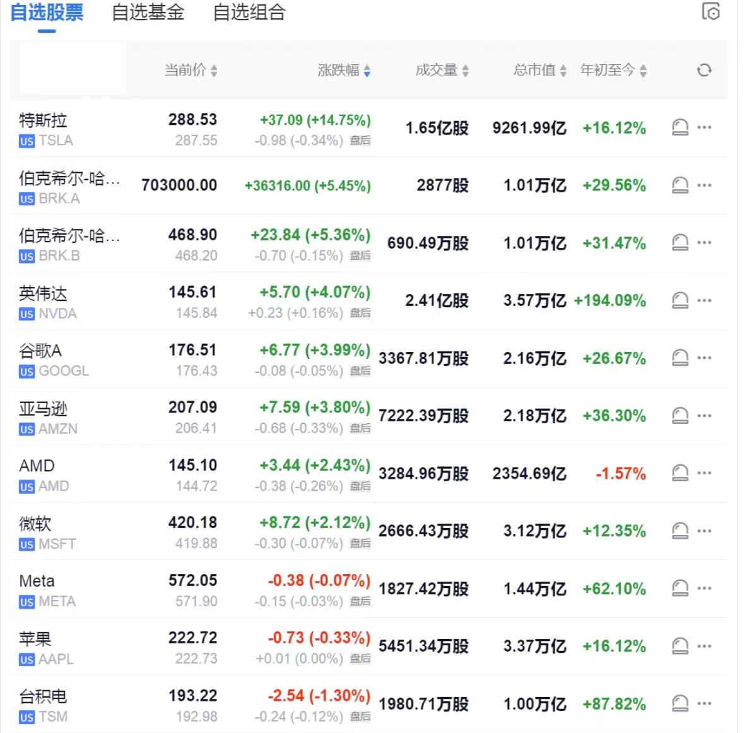Switch to the 自选组合 tab
Viewport: 744px width, 733px height.
(x=249, y=13)
